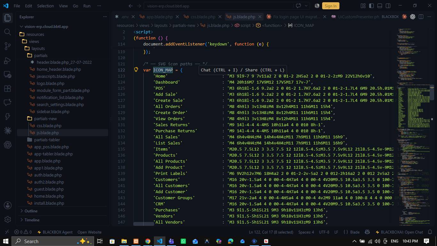This screenshot has width=437, height=246.
Task: Toggle secondary side bar layout button
Action: 388,6
